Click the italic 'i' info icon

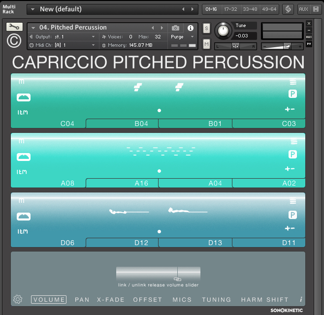[x=301, y=299]
